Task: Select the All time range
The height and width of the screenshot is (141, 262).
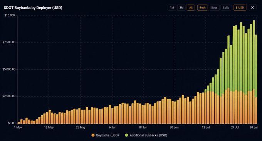Action: 191,8
